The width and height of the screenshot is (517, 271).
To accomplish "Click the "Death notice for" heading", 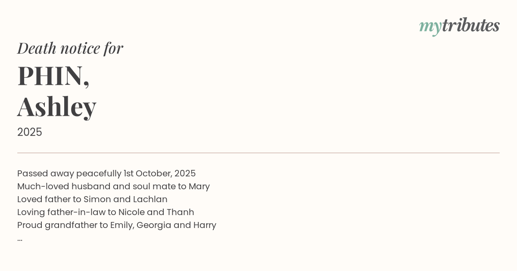I will pos(70,48).
